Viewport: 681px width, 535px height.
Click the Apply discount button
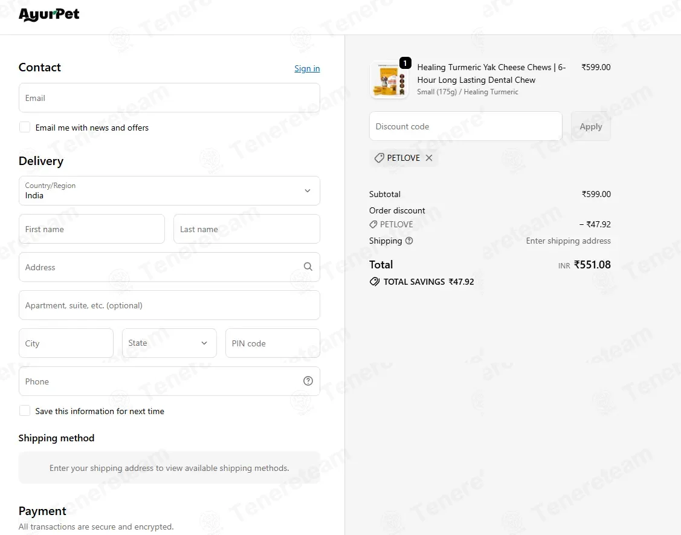(x=591, y=126)
